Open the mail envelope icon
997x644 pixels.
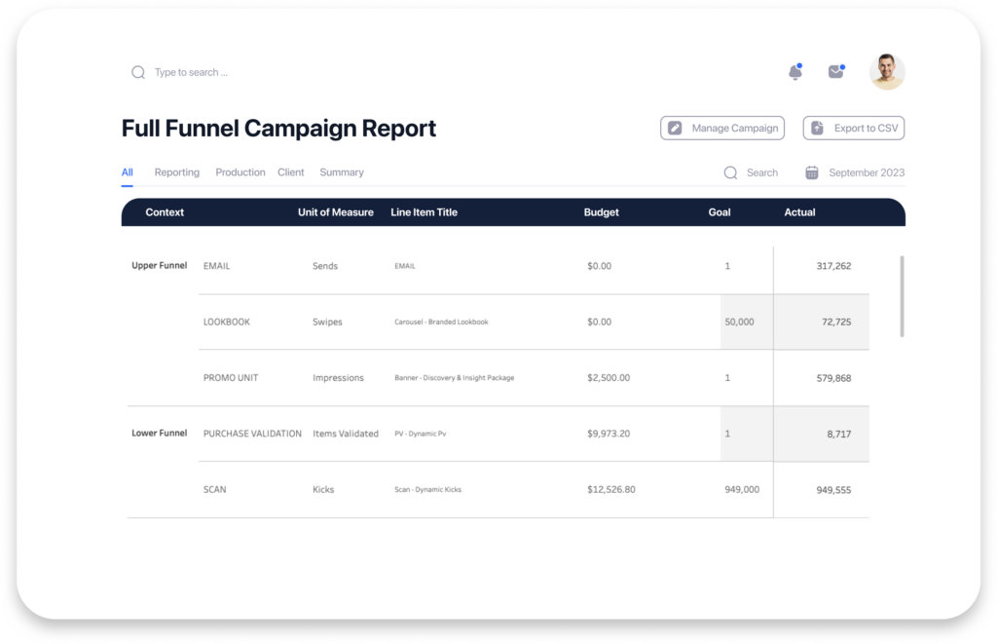835,72
